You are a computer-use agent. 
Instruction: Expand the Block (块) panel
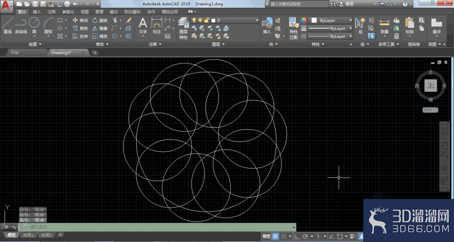point(273,44)
